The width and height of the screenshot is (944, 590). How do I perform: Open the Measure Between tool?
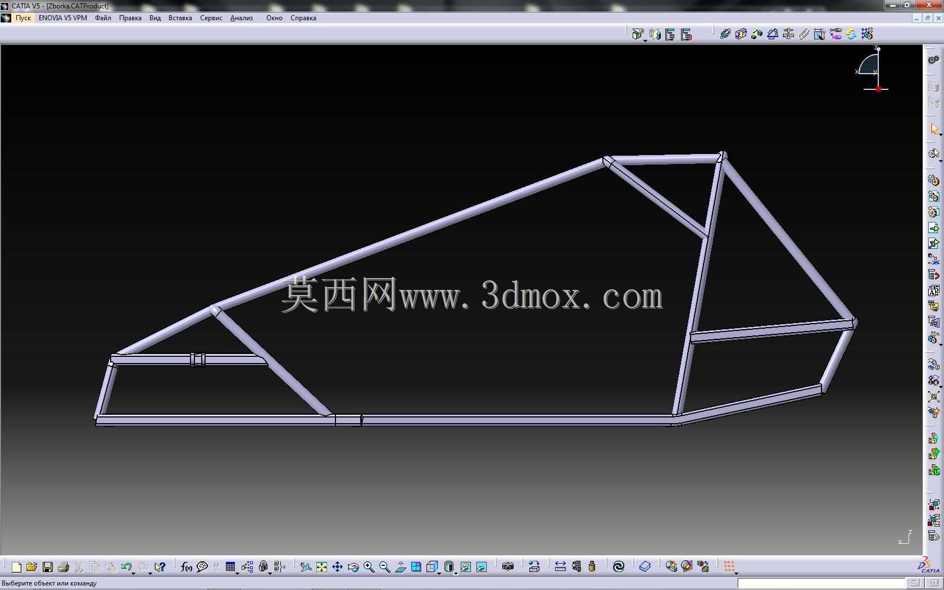click(x=560, y=566)
